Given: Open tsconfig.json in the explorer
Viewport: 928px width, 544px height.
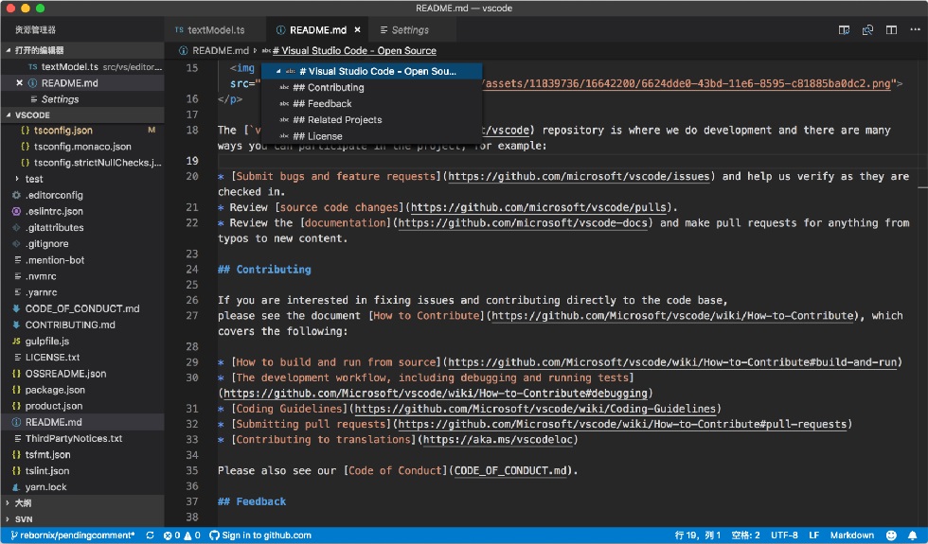Looking at the screenshot, I should (x=82, y=131).
